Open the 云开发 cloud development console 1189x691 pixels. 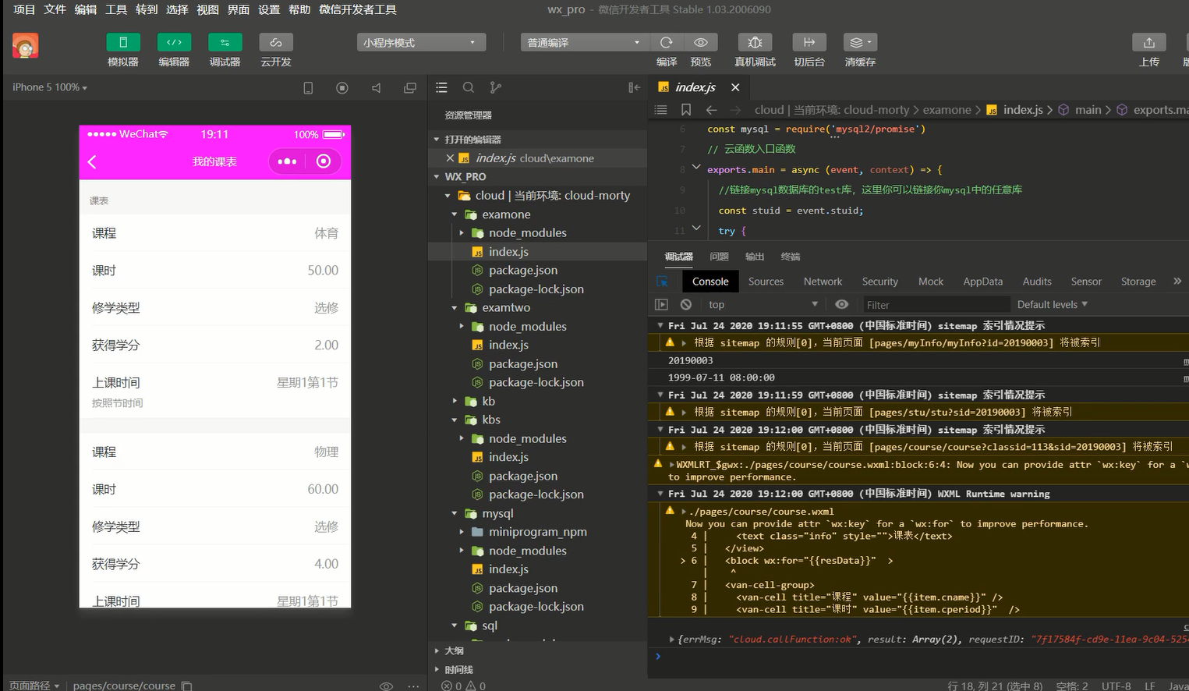pyautogui.click(x=276, y=43)
